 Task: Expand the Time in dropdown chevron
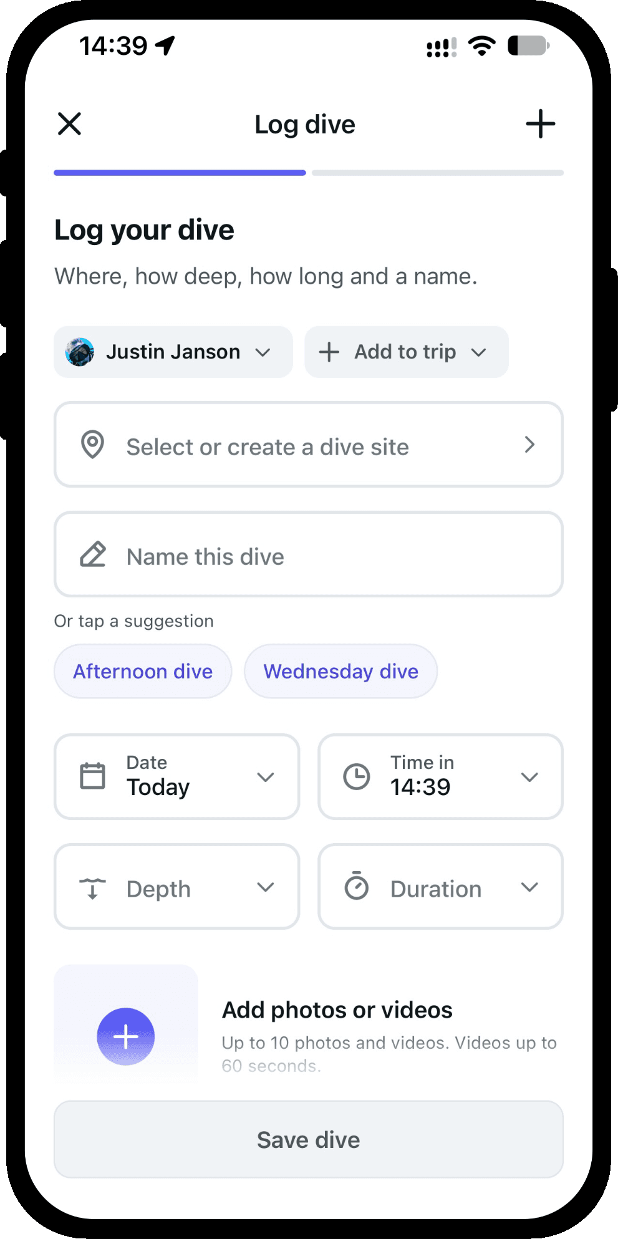point(529,777)
